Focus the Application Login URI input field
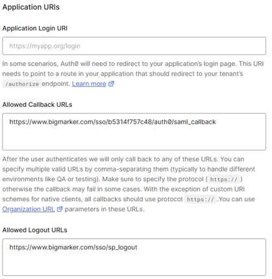Image resolution: width=272 pixels, height=279 pixels. pos(134,46)
